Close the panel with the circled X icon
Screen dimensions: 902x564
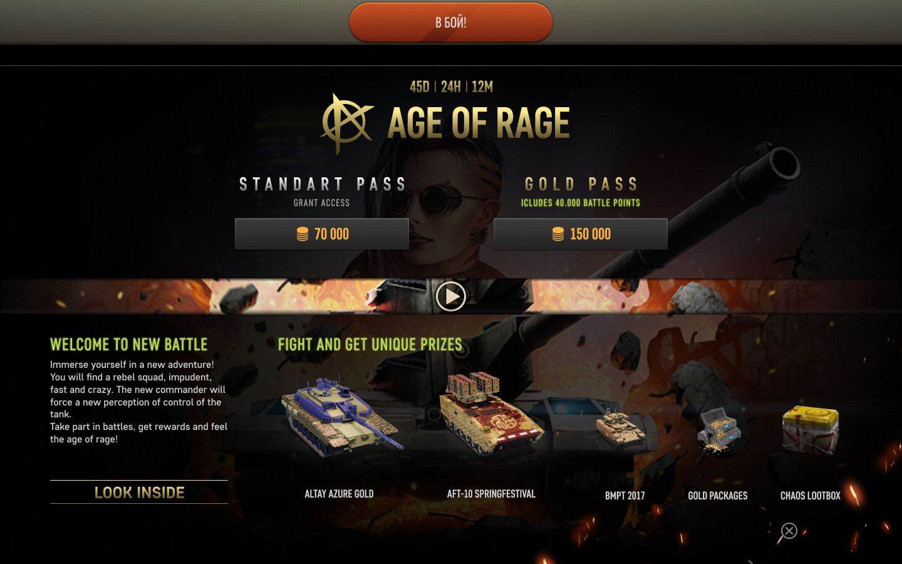[789, 531]
